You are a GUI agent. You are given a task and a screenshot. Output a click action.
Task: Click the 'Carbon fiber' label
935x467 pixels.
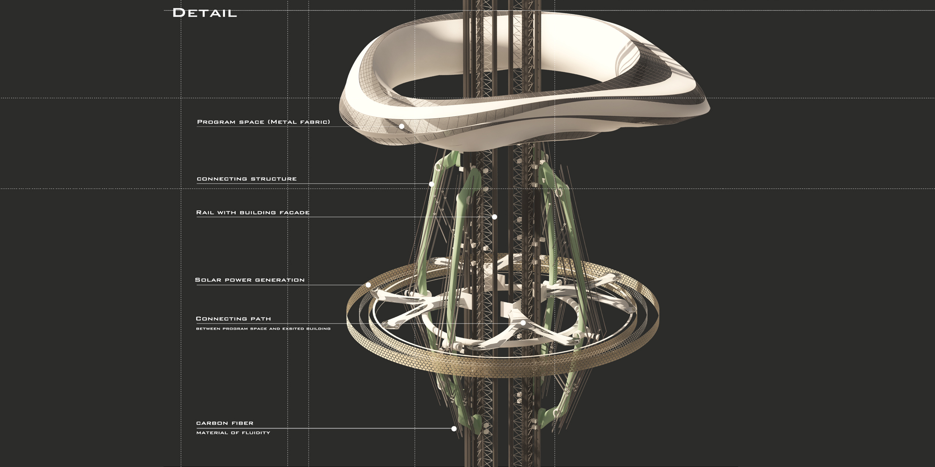coord(225,423)
